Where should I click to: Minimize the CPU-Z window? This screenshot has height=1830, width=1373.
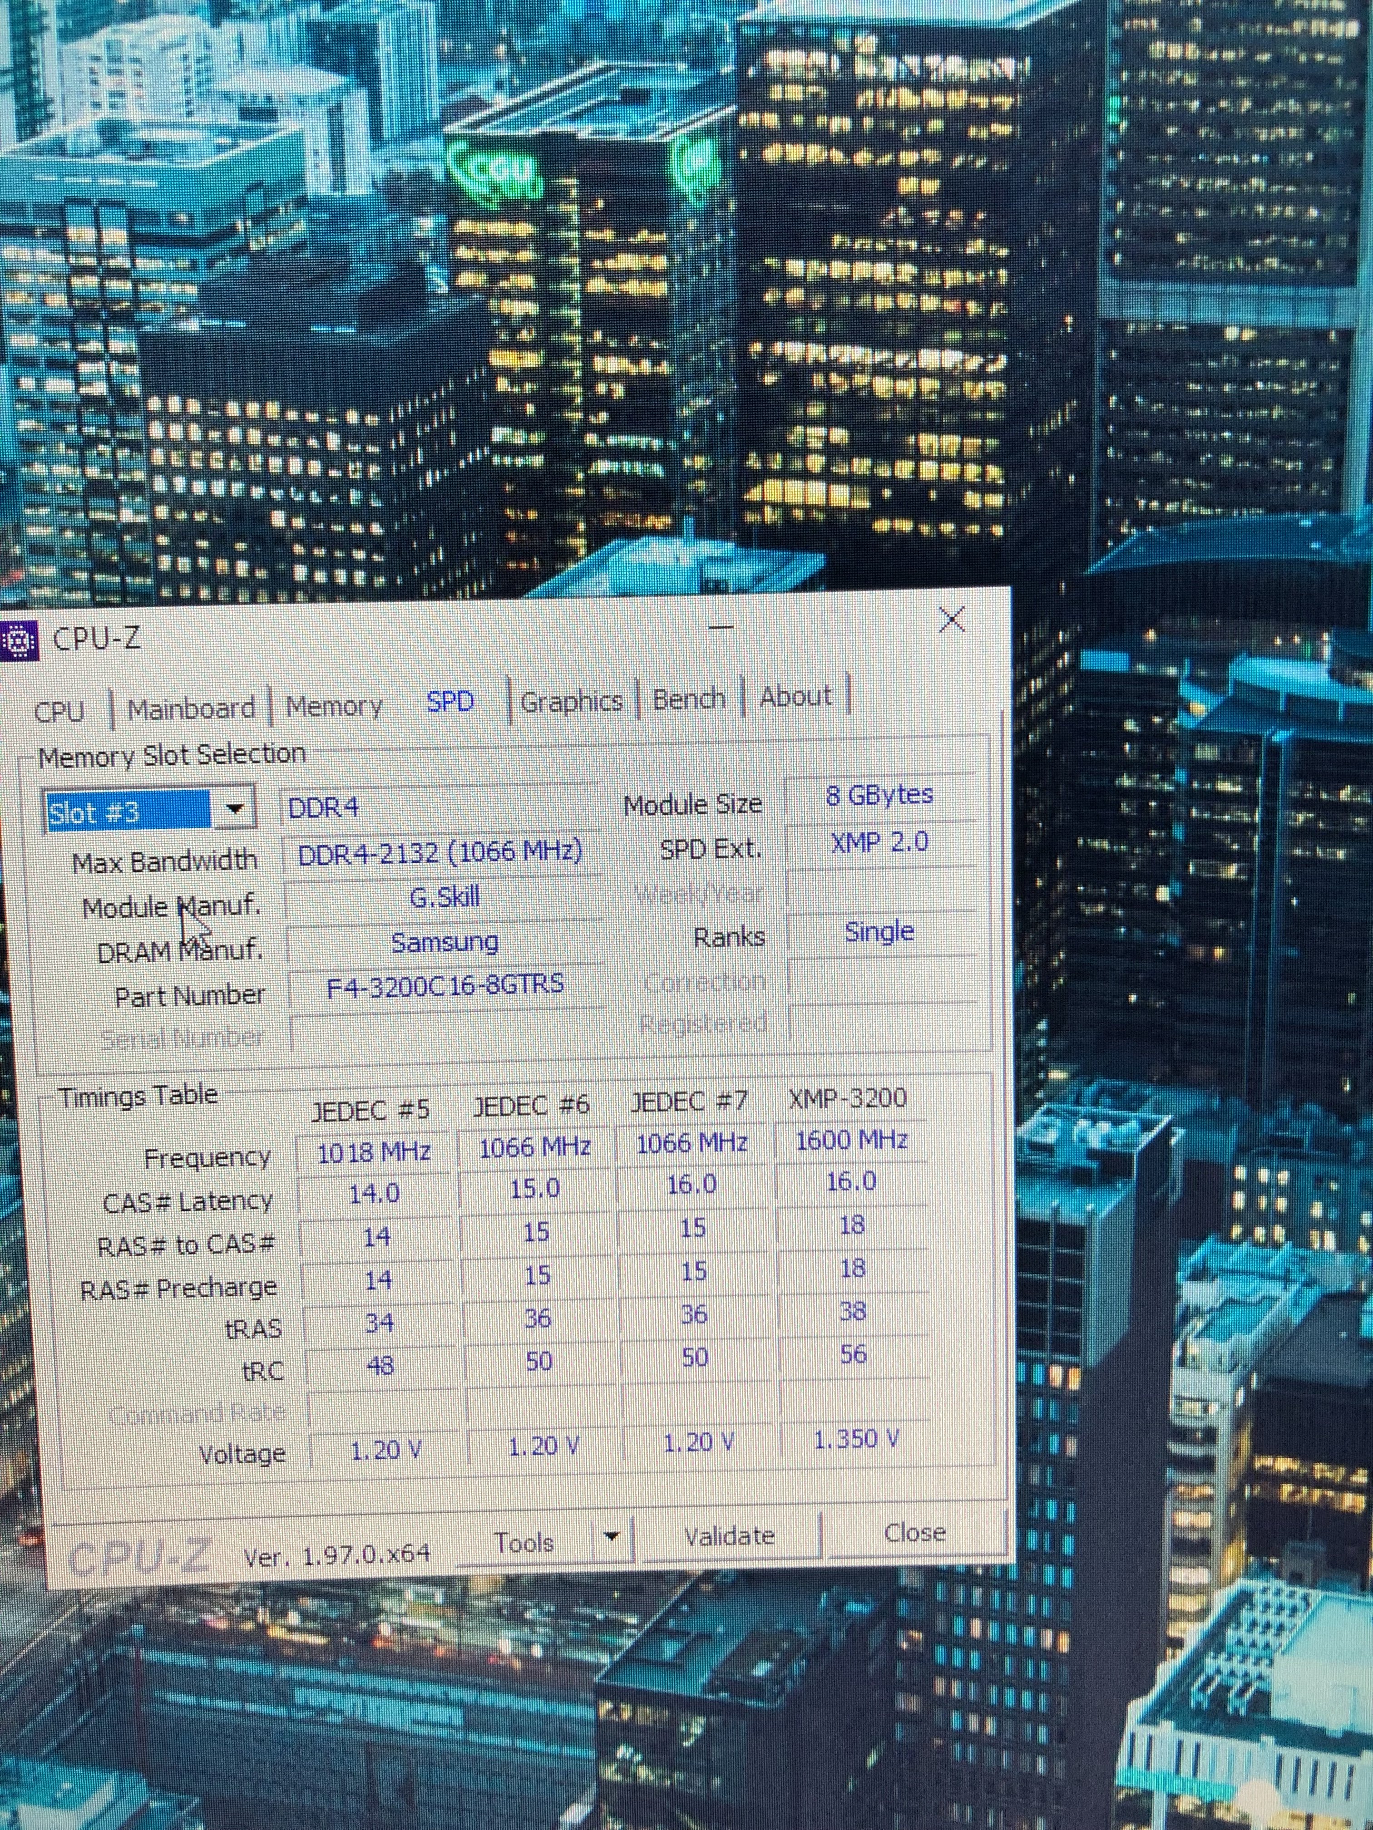pos(721,626)
